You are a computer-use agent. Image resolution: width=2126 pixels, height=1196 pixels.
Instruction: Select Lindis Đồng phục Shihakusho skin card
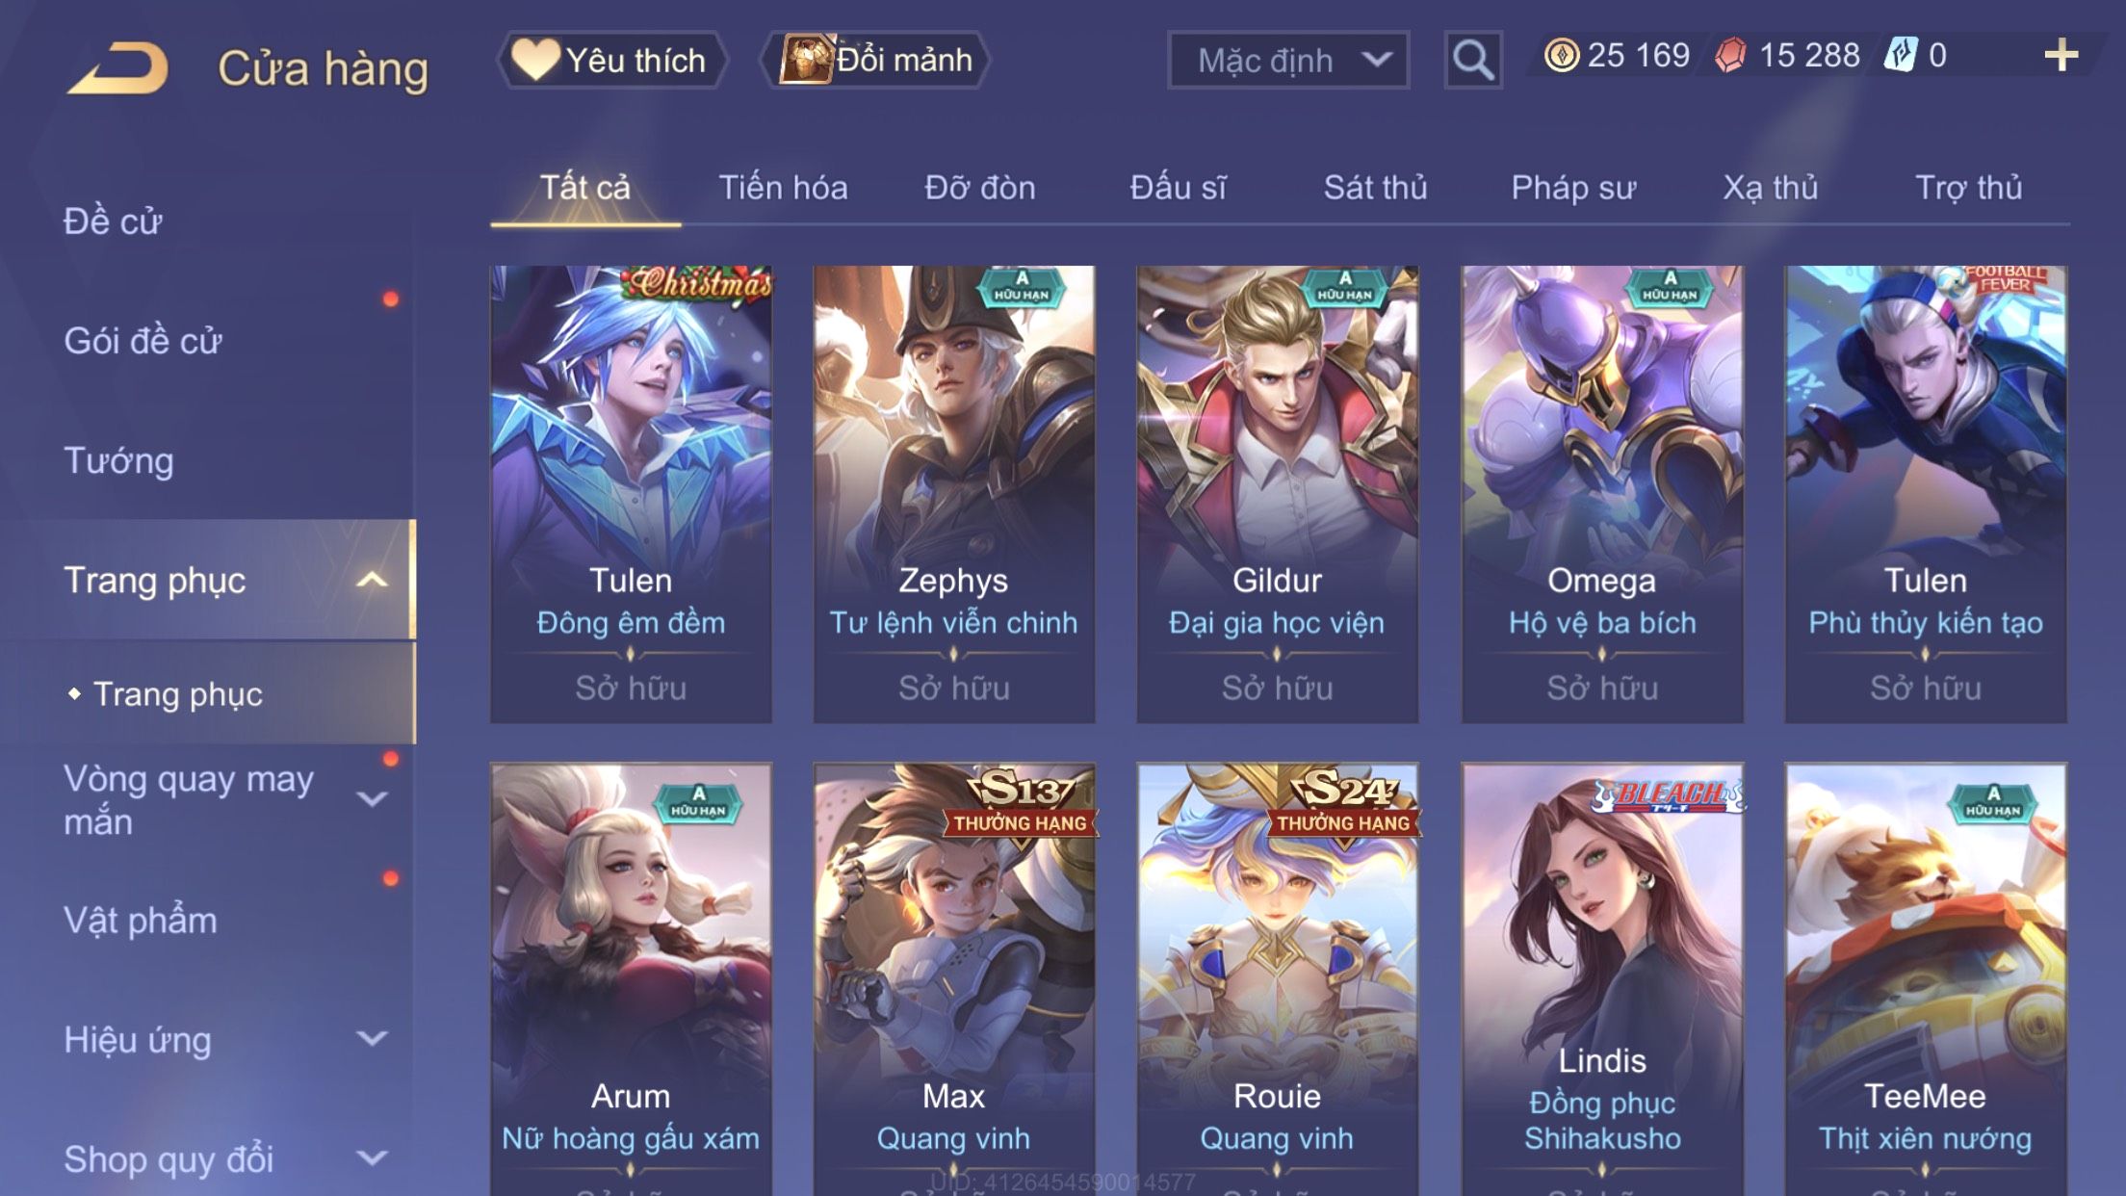coord(1602,979)
